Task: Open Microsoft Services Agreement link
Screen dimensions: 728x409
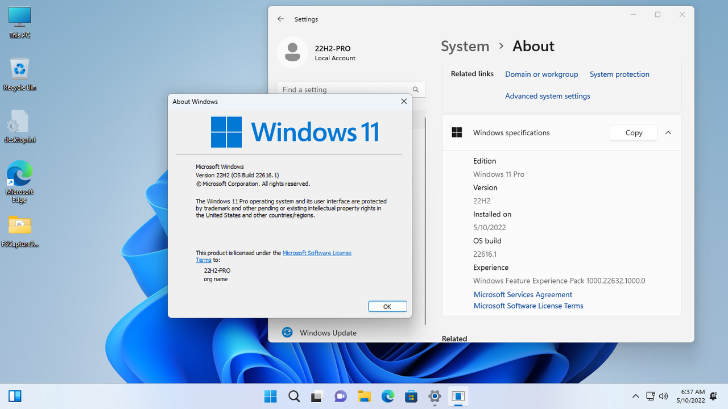Action: pyautogui.click(x=523, y=294)
